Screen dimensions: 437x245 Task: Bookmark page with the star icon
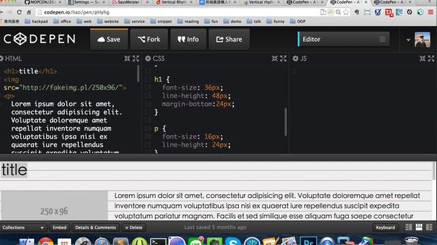coord(346,12)
